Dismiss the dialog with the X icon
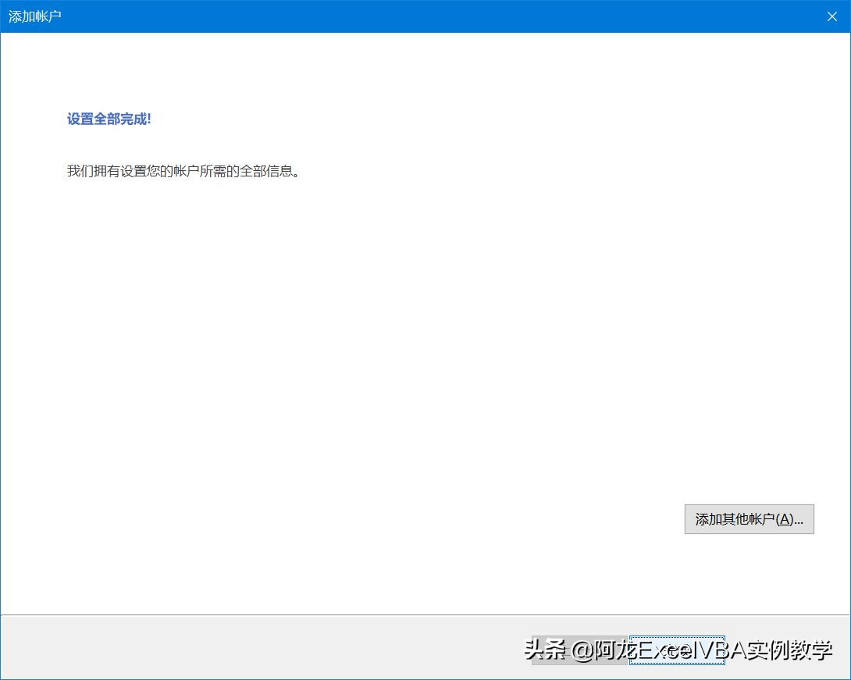The image size is (851, 680). (831, 16)
